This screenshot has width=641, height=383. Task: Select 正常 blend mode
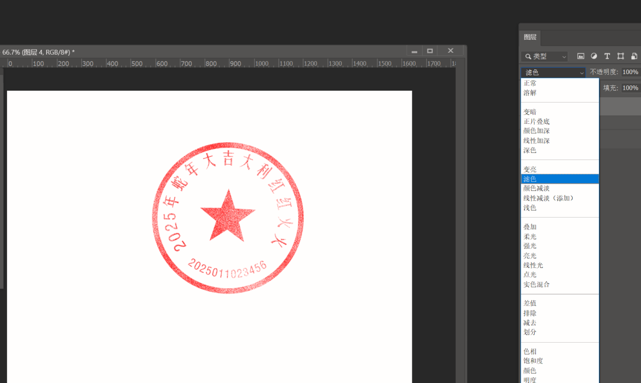560,83
